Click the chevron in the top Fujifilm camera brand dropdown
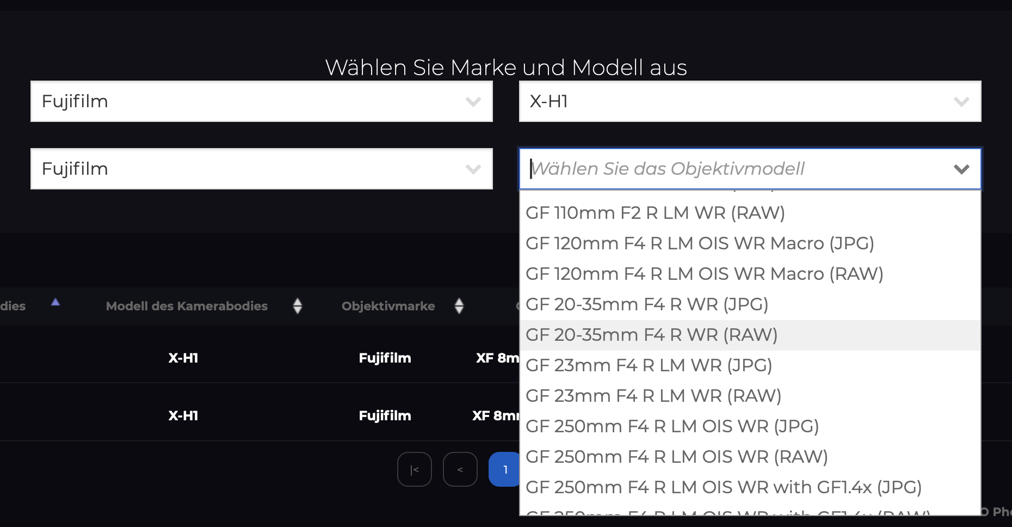Image resolution: width=1012 pixels, height=527 pixels. [x=473, y=102]
